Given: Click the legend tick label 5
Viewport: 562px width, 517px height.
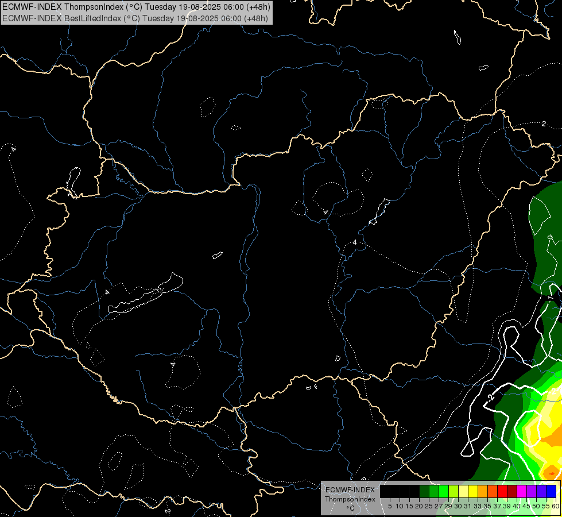Looking at the screenshot, I should (390, 506).
